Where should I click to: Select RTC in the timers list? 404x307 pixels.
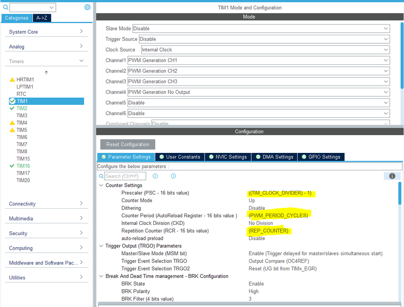click(21, 94)
